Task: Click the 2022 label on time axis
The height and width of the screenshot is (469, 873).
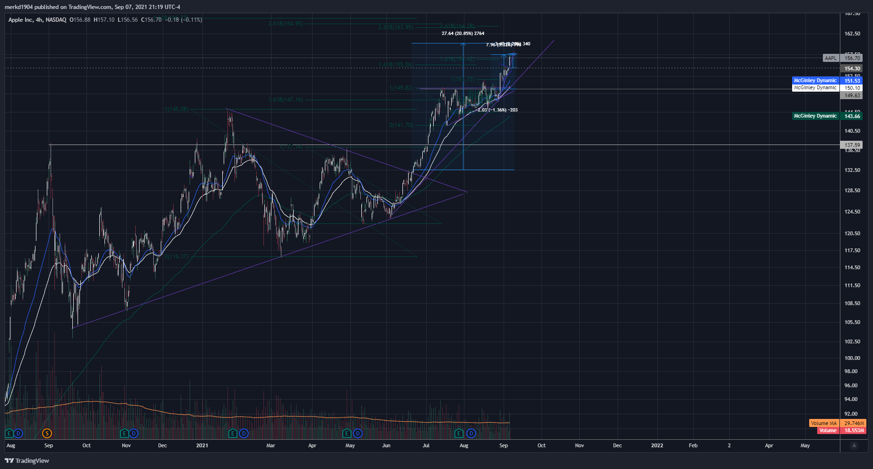Action: click(657, 445)
